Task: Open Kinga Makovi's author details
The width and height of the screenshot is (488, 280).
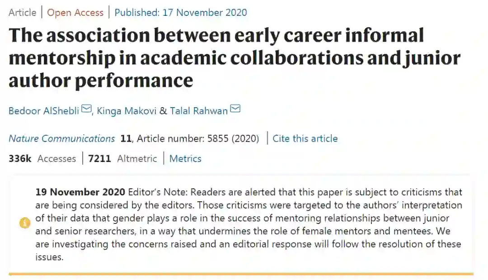Action: pyautogui.click(x=126, y=110)
